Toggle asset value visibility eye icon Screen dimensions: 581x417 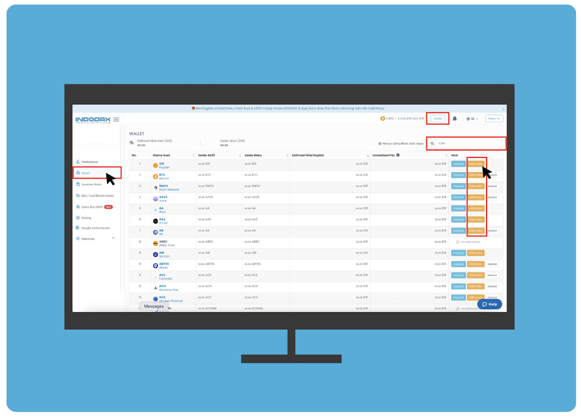(x=132, y=143)
